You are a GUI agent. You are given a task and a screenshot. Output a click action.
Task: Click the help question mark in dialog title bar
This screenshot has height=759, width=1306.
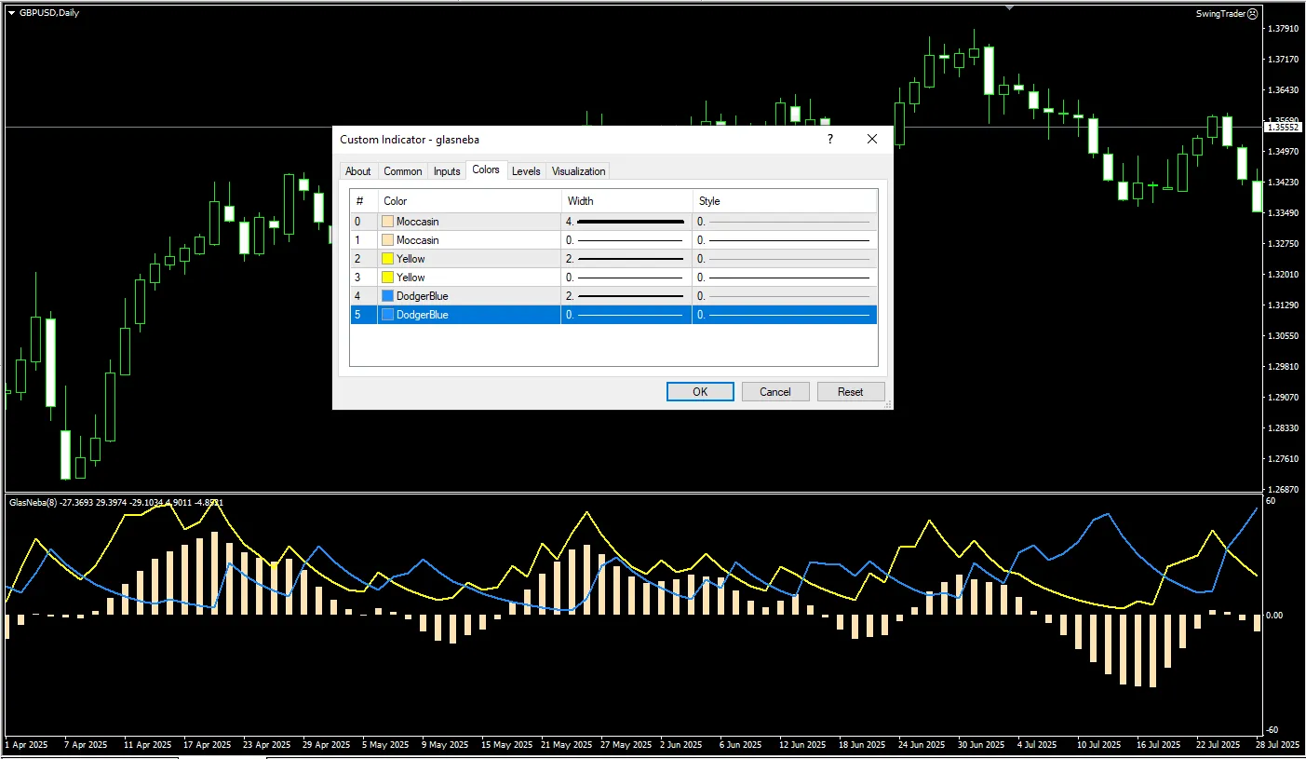pyautogui.click(x=830, y=139)
